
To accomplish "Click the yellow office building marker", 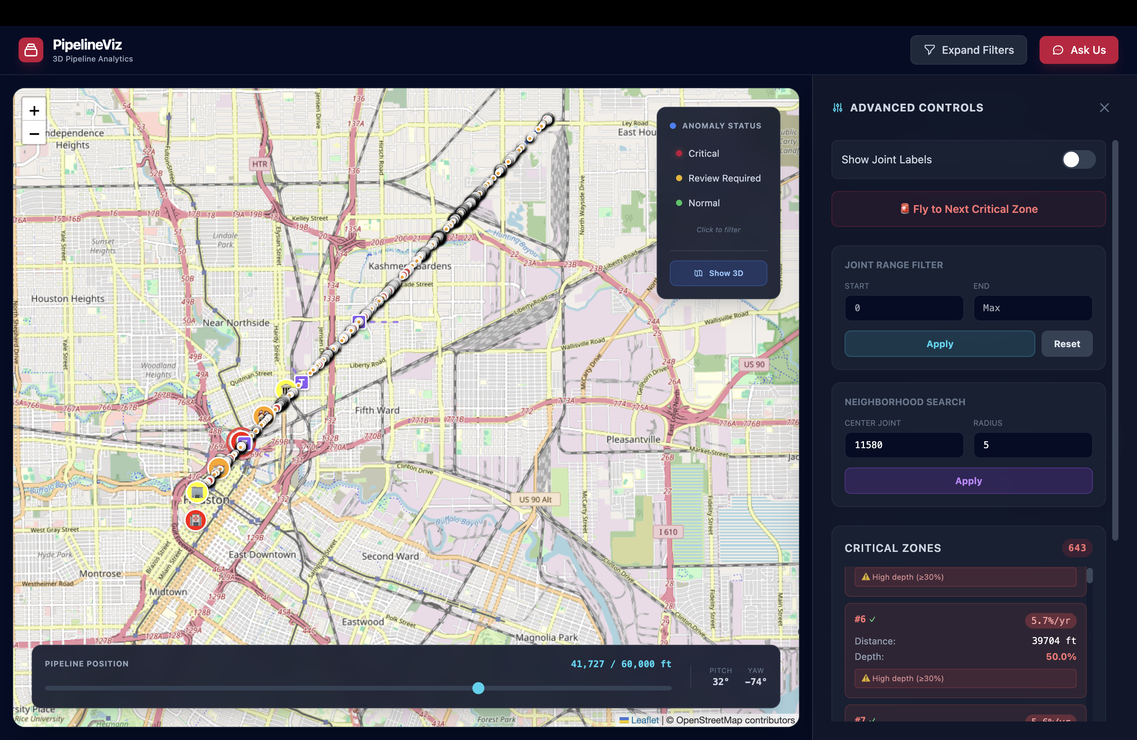I will [x=197, y=492].
